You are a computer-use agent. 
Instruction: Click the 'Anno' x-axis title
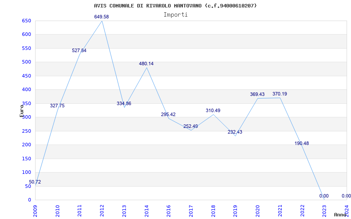coord(340,215)
